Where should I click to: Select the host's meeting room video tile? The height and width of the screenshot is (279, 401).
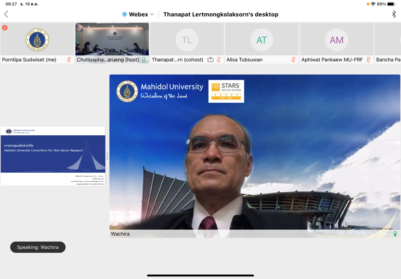click(112, 39)
